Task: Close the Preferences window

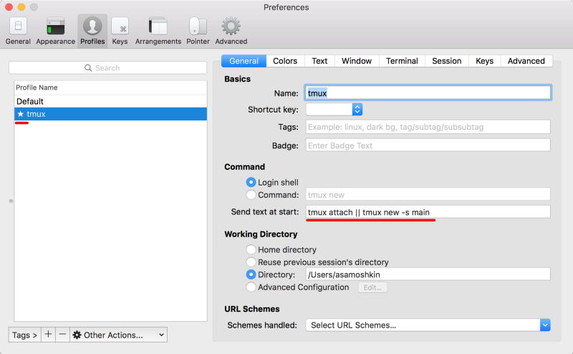Action: [x=9, y=7]
